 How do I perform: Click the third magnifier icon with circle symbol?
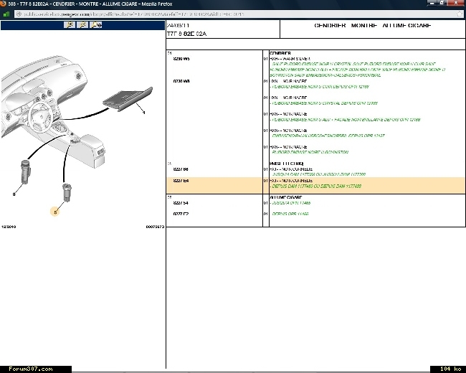coord(95,25)
